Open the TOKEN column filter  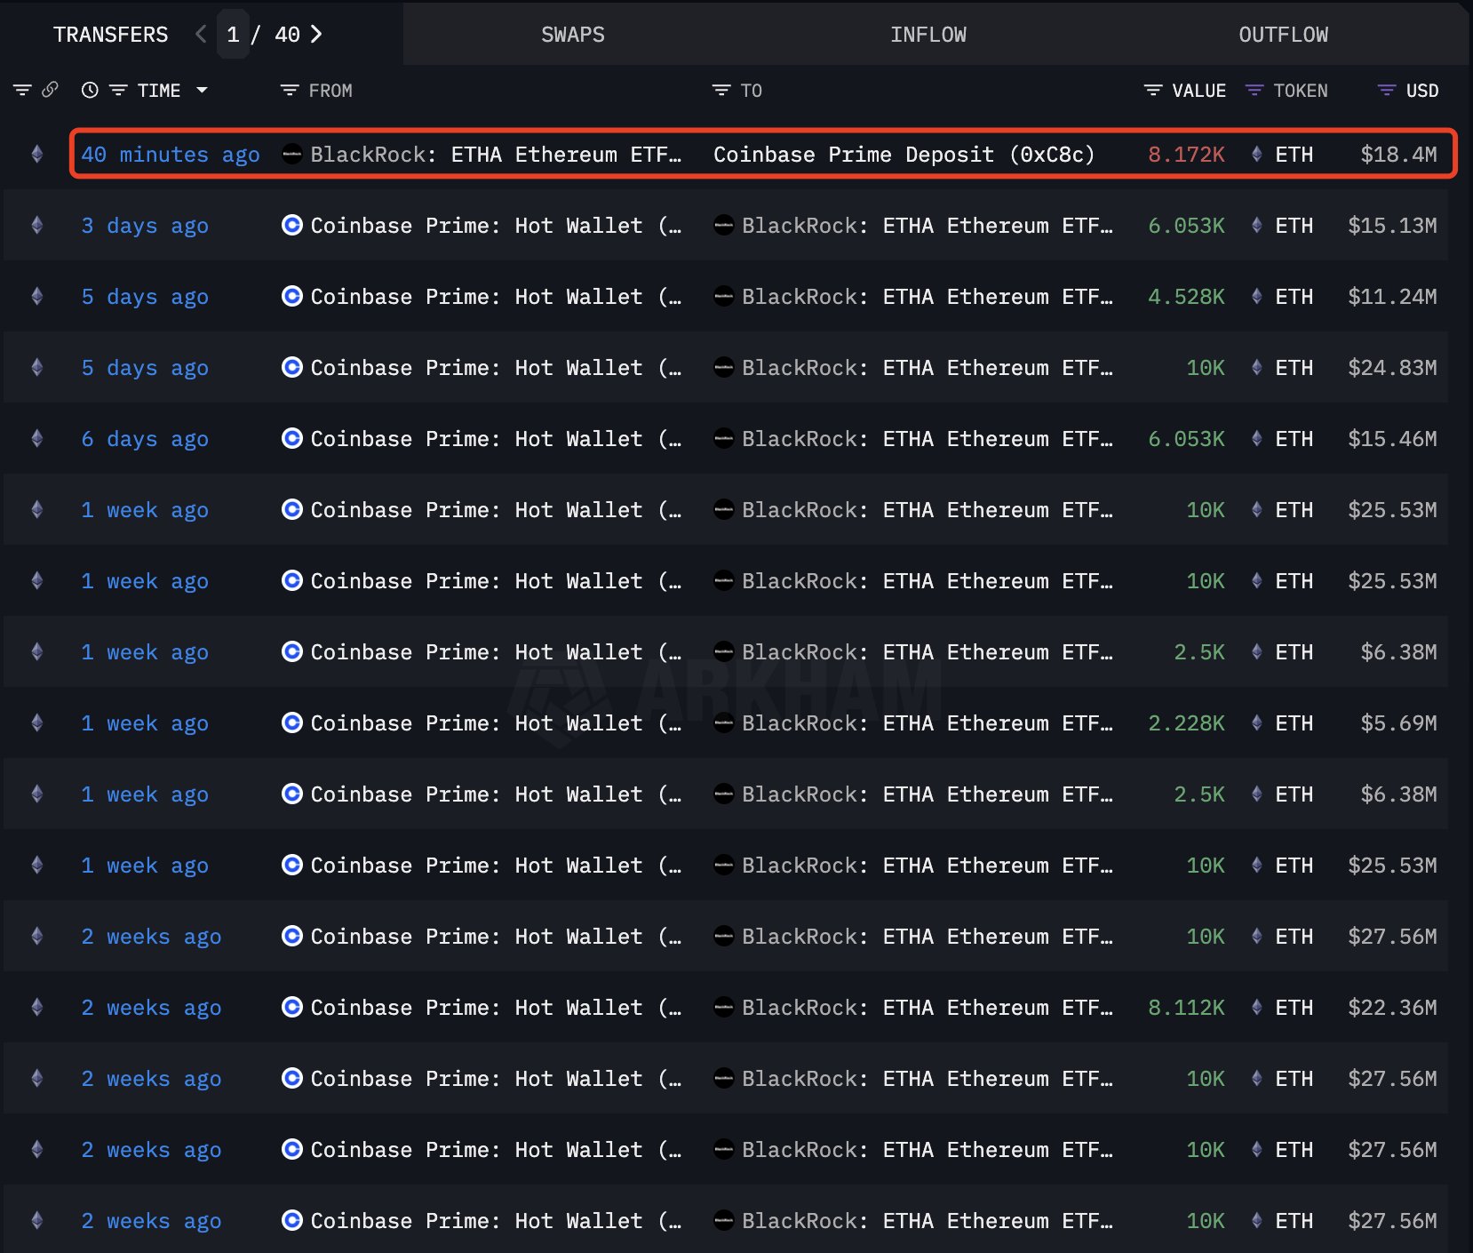pyautogui.click(x=1254, y=90)
